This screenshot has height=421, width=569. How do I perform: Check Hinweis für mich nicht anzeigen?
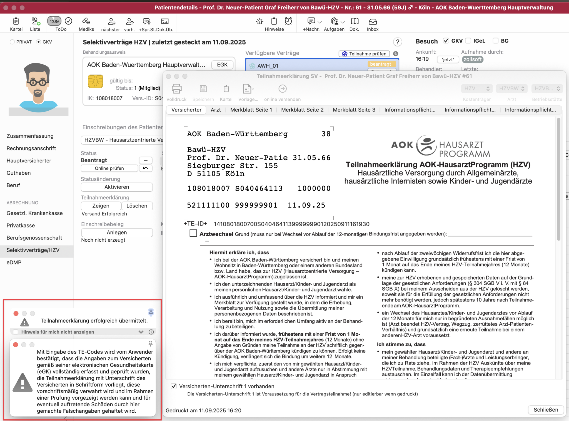[x=16, y=332]
